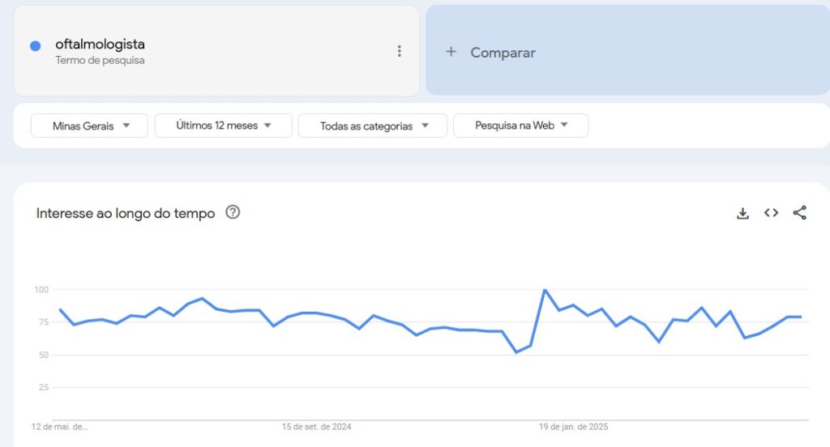This screenshot has height=447, width=830.
Task: Expand the Pesquisa na Web dropdown
Action: coord(521,126)
